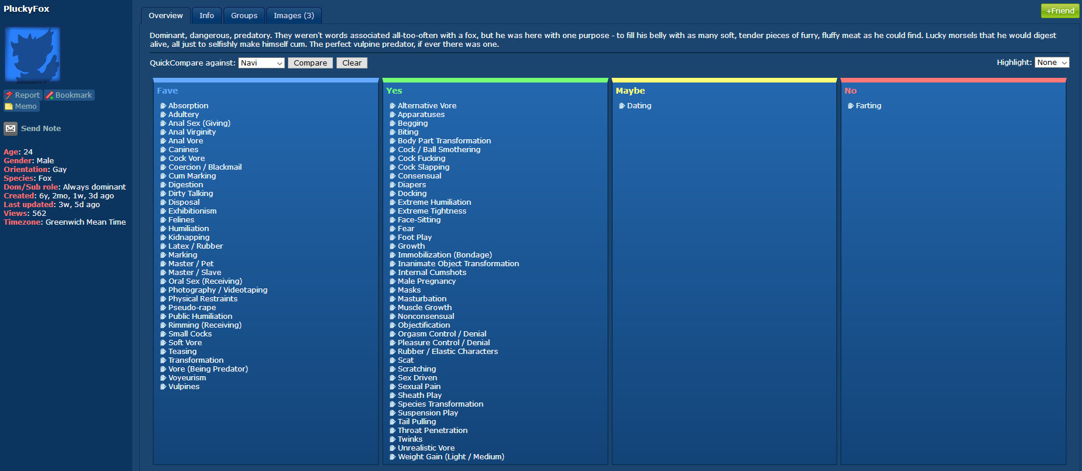
Task: Click the No column header
Action: (x=850, y=91)
